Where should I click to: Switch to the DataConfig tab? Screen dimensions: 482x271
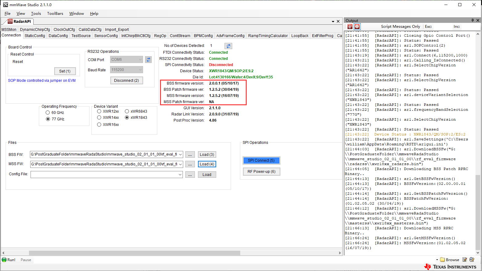click(58, 36)
